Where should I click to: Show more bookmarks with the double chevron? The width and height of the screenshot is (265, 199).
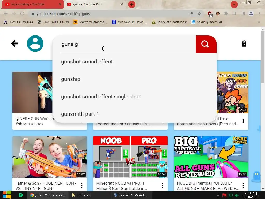[259, 22]
